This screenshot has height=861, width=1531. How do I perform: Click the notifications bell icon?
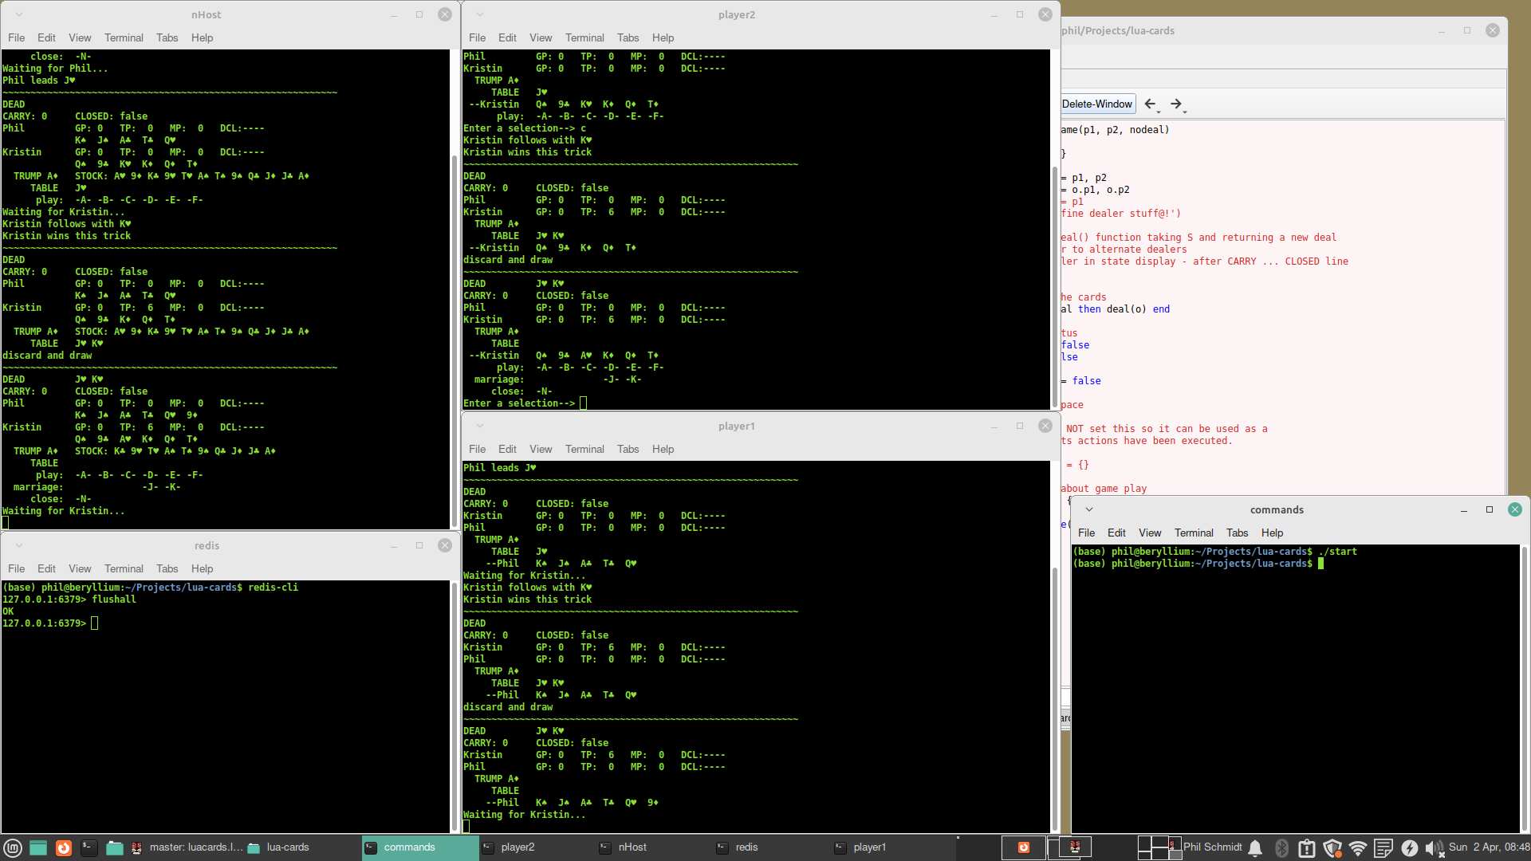[1255, 847]
